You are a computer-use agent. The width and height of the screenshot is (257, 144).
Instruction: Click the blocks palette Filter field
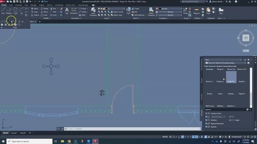(x=223, y=60)
